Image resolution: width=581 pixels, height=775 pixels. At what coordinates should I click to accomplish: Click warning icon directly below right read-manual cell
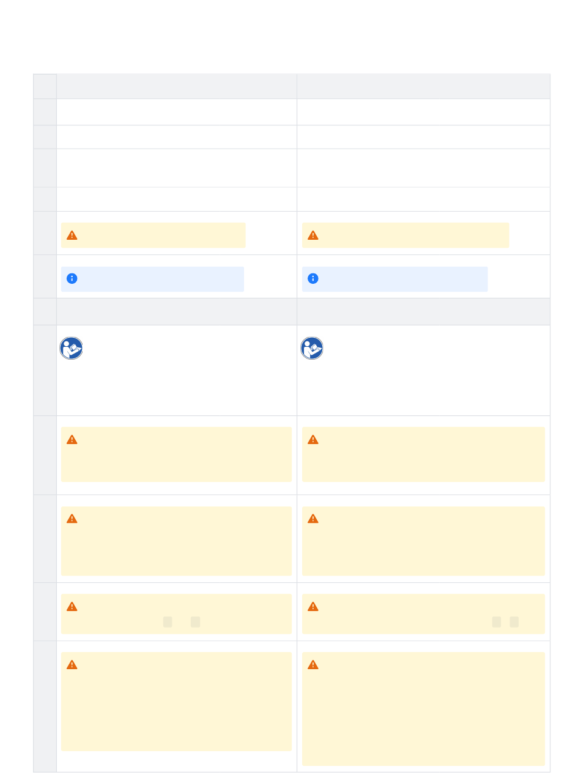tap(313, 439)
